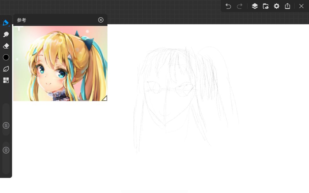The height and width of the screenshot is (193, 309).
Task: Select the smudge finger tool
Action: pos(6,35)
